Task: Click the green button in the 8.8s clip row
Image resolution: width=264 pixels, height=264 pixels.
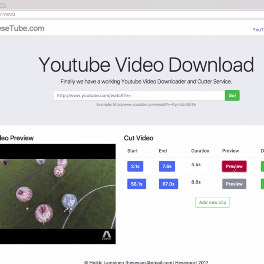Action: (262, 184)
